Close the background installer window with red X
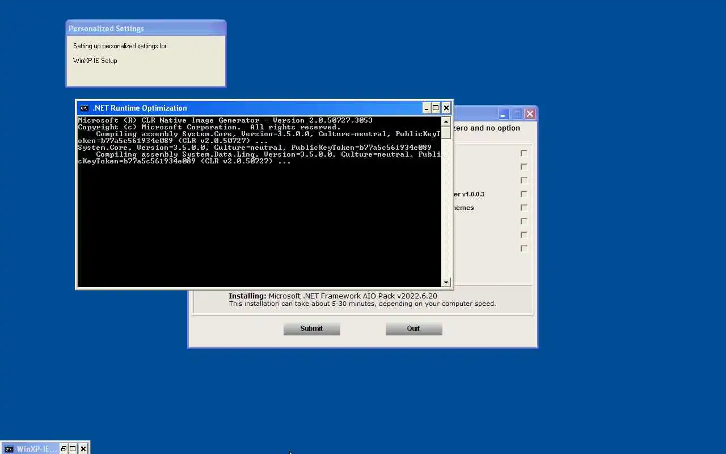The image size is (726, 454). (x=530, y=114)
